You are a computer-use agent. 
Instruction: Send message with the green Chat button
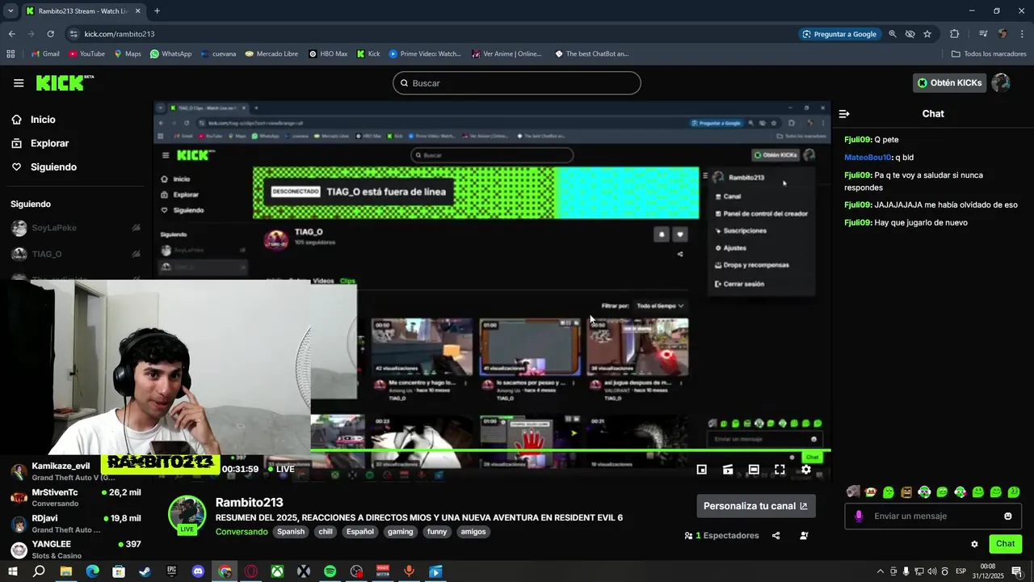[x=1005, y=544]
